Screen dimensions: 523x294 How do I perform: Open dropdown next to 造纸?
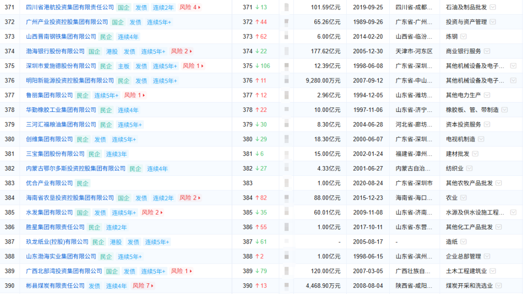click(463, 242)
